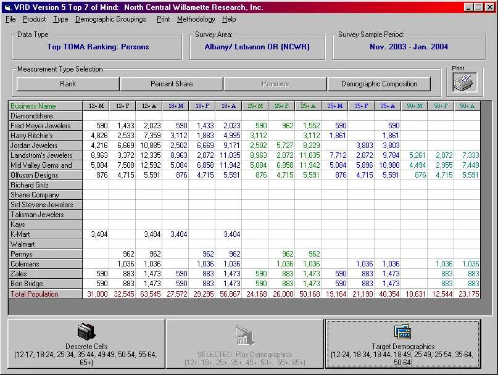Image resolution: width=498 pixels, height=375 pixels.
Task: Select the Fred Meyer Jewelers row
Action: coord(46,126)
